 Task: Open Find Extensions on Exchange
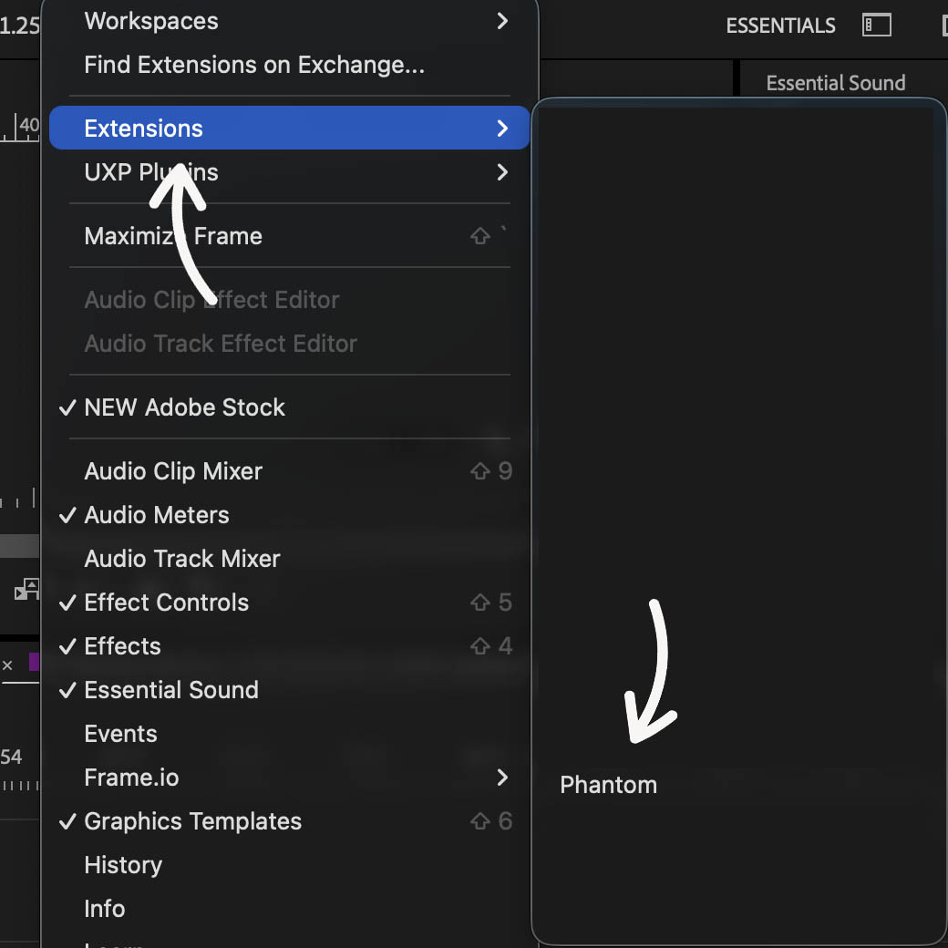coord(255,64)
